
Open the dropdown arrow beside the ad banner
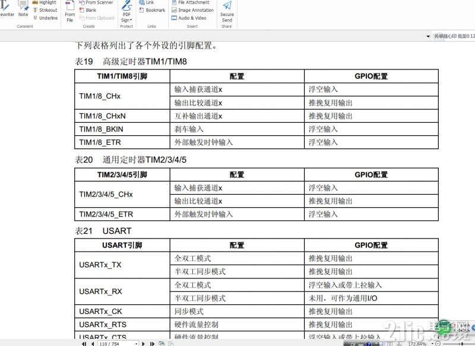tap(428, 36)
